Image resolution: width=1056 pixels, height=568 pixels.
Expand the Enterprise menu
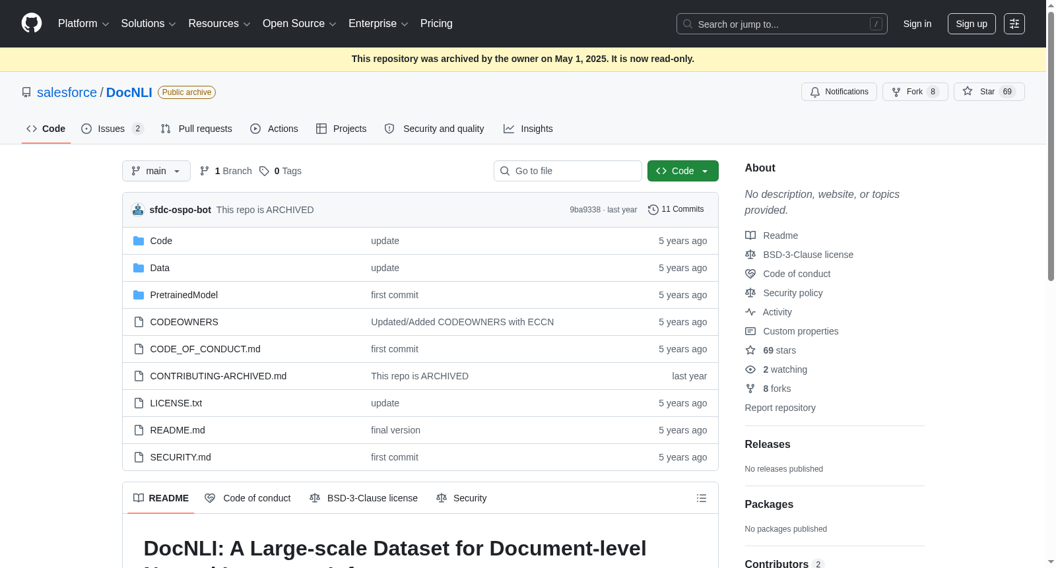click(378, 24)
